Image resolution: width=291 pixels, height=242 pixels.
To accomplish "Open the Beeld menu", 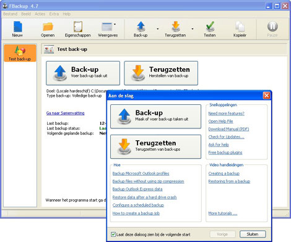I will 26,14.
